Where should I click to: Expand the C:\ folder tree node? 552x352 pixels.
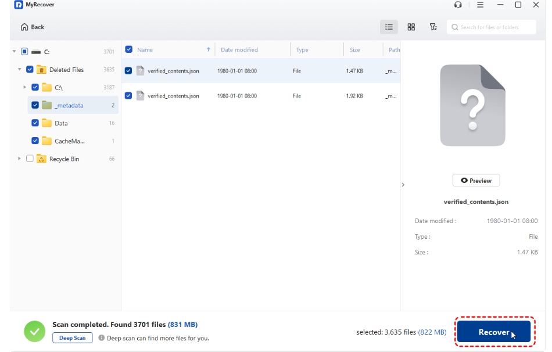click(24, 87)
